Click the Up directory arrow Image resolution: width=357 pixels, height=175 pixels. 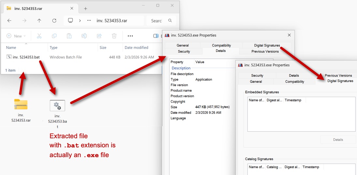click(x=39, y=20)
